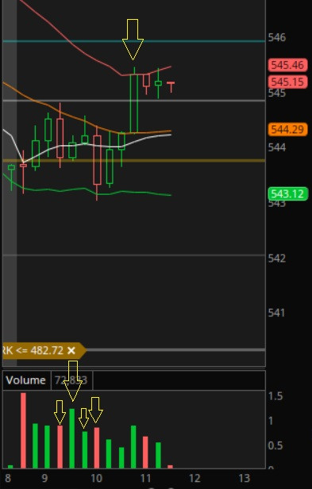
Task: Click the 546 price axis label
Action: coord(277,38)
